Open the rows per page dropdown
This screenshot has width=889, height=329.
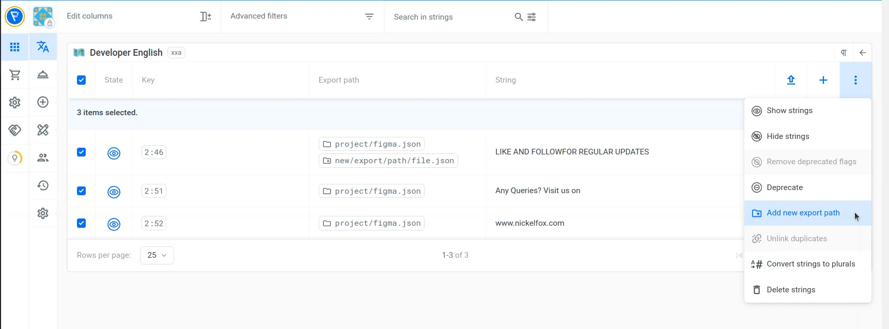point(157,255)
